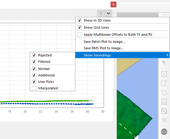
Task: Choose Save Patch Plot to Image
Action: pyautogui.click(x=104, y=42)
